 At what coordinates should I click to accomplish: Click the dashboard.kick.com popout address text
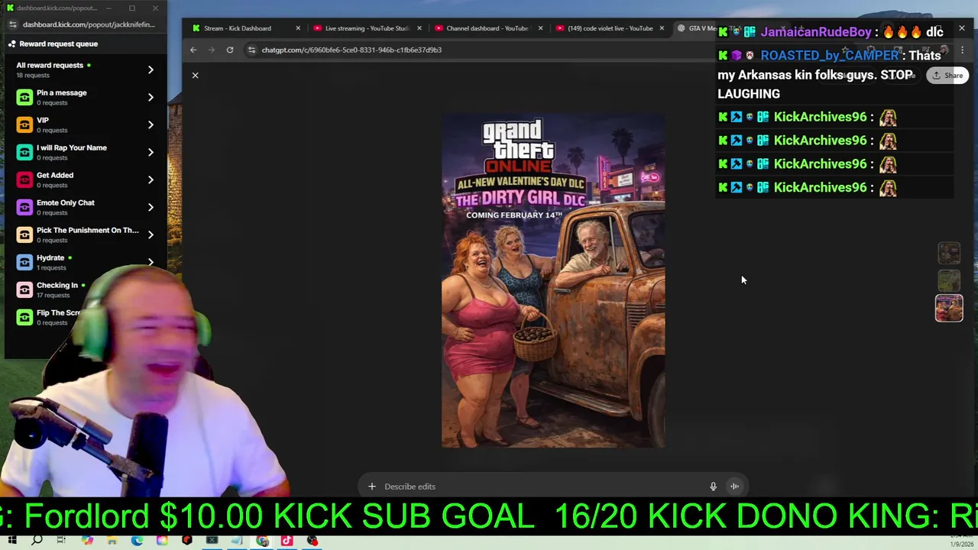[x=89, y=24]
